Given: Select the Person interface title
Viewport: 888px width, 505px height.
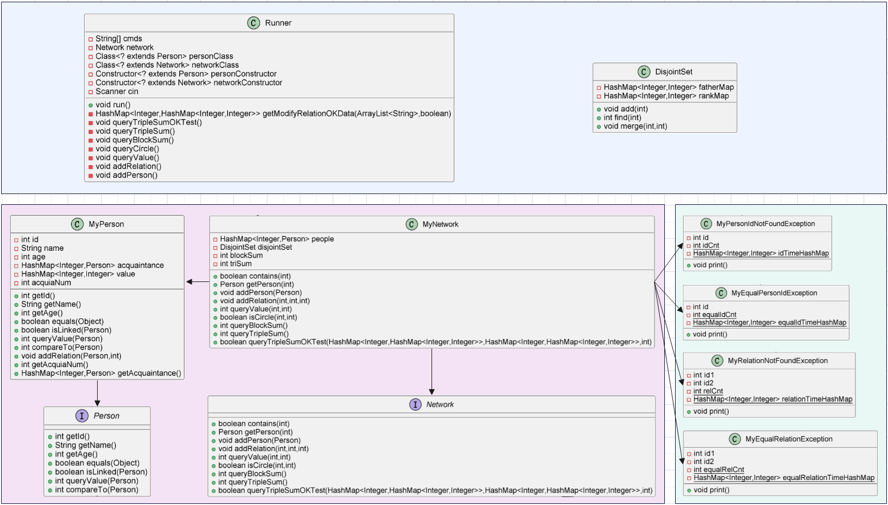Looking at the screenshot, I should tap(106, 416).
